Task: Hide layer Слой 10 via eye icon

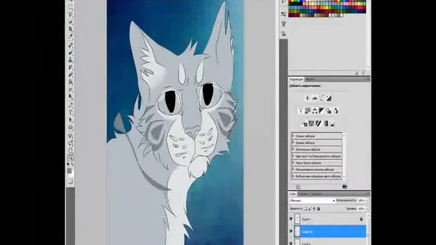Action: (x=291, y=231)
